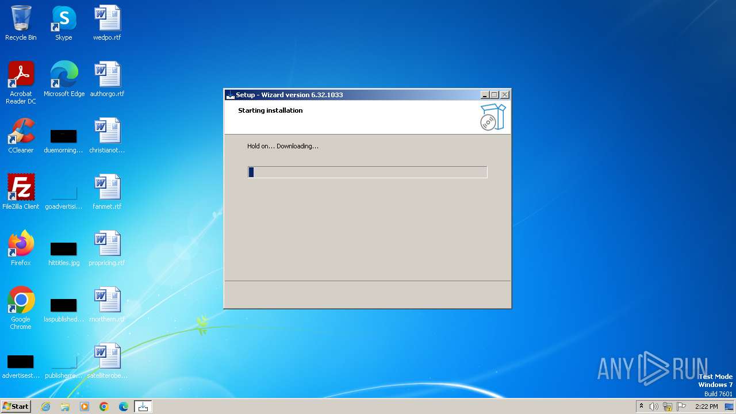Screen dimensions: 736x414
Task: Click the installer box-and-disc logo
Action: pos(493,117)
